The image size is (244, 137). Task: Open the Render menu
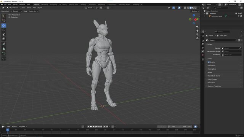[x=15, y=5]
